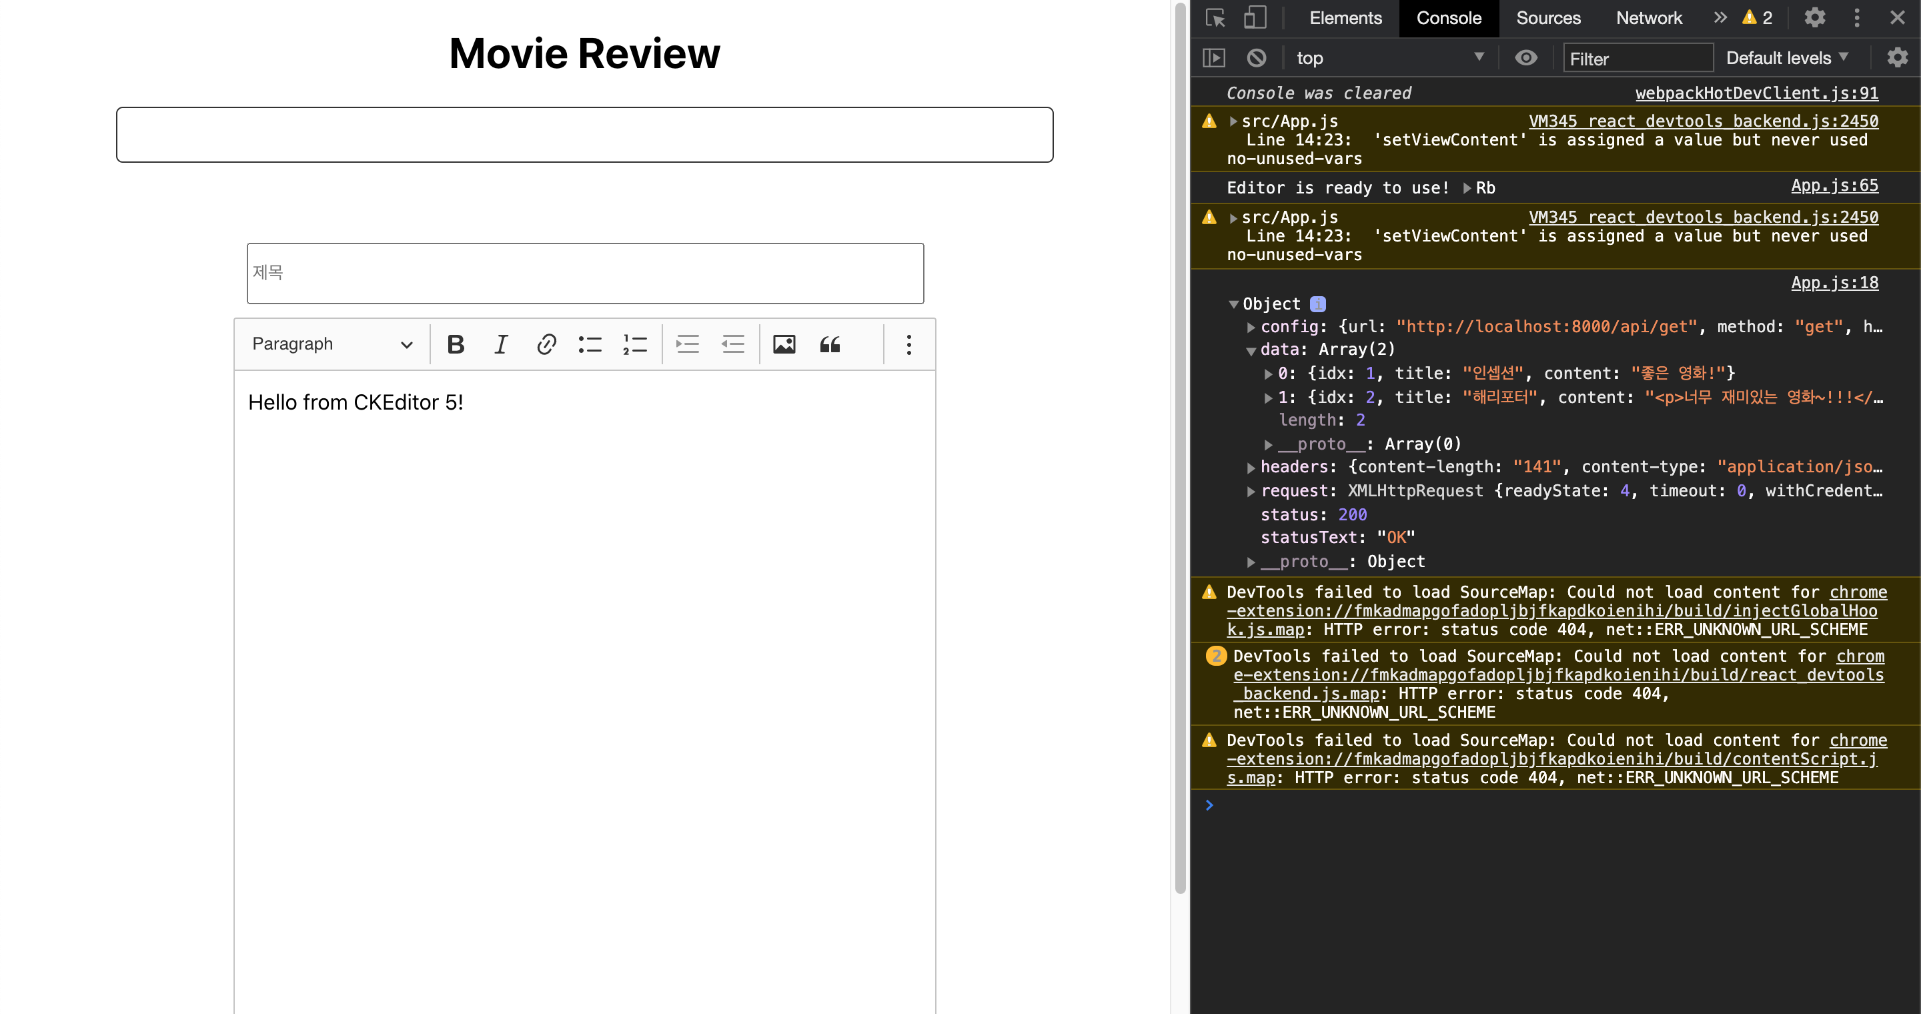
Task: Click the Bold icon in editor toolbar
Action: pos(456,344)
